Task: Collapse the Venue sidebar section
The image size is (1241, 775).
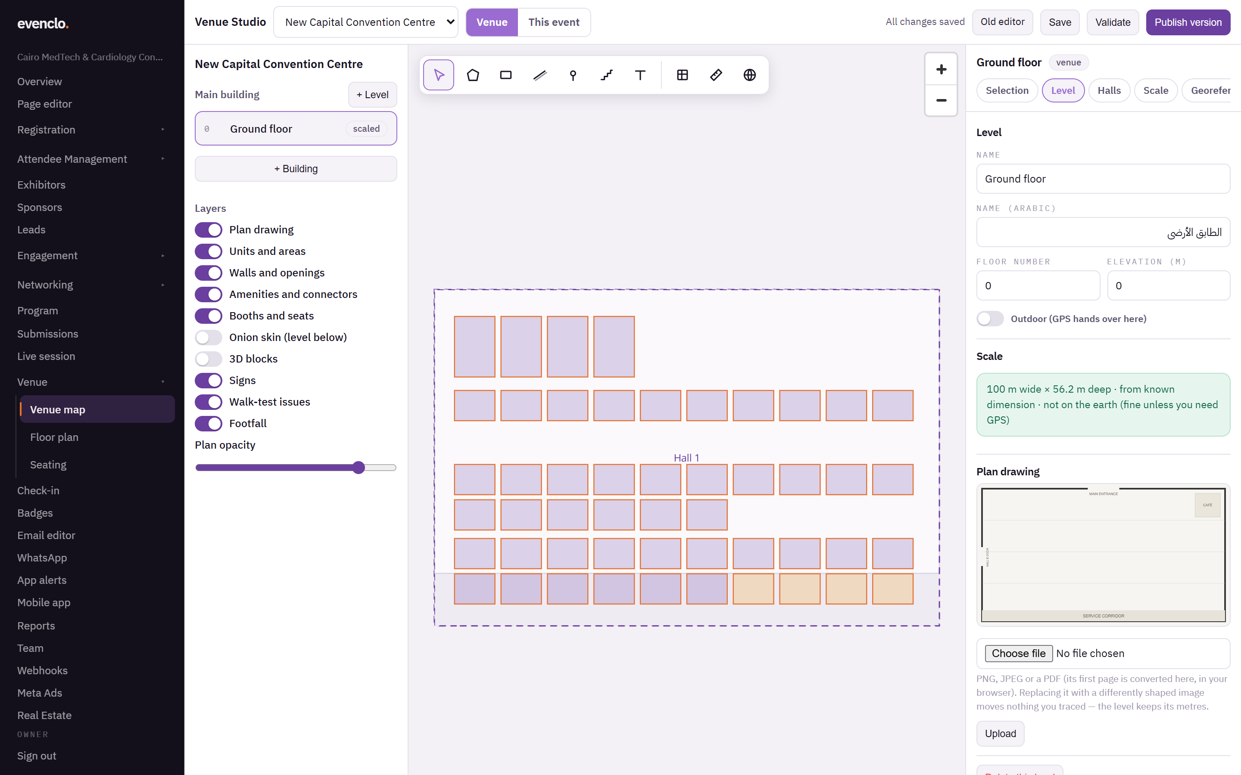Action: pos(92,382)
